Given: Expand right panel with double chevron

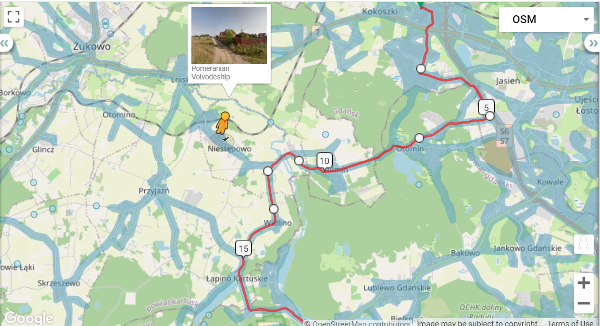Looking at the screenshot, I should point(594,43).
